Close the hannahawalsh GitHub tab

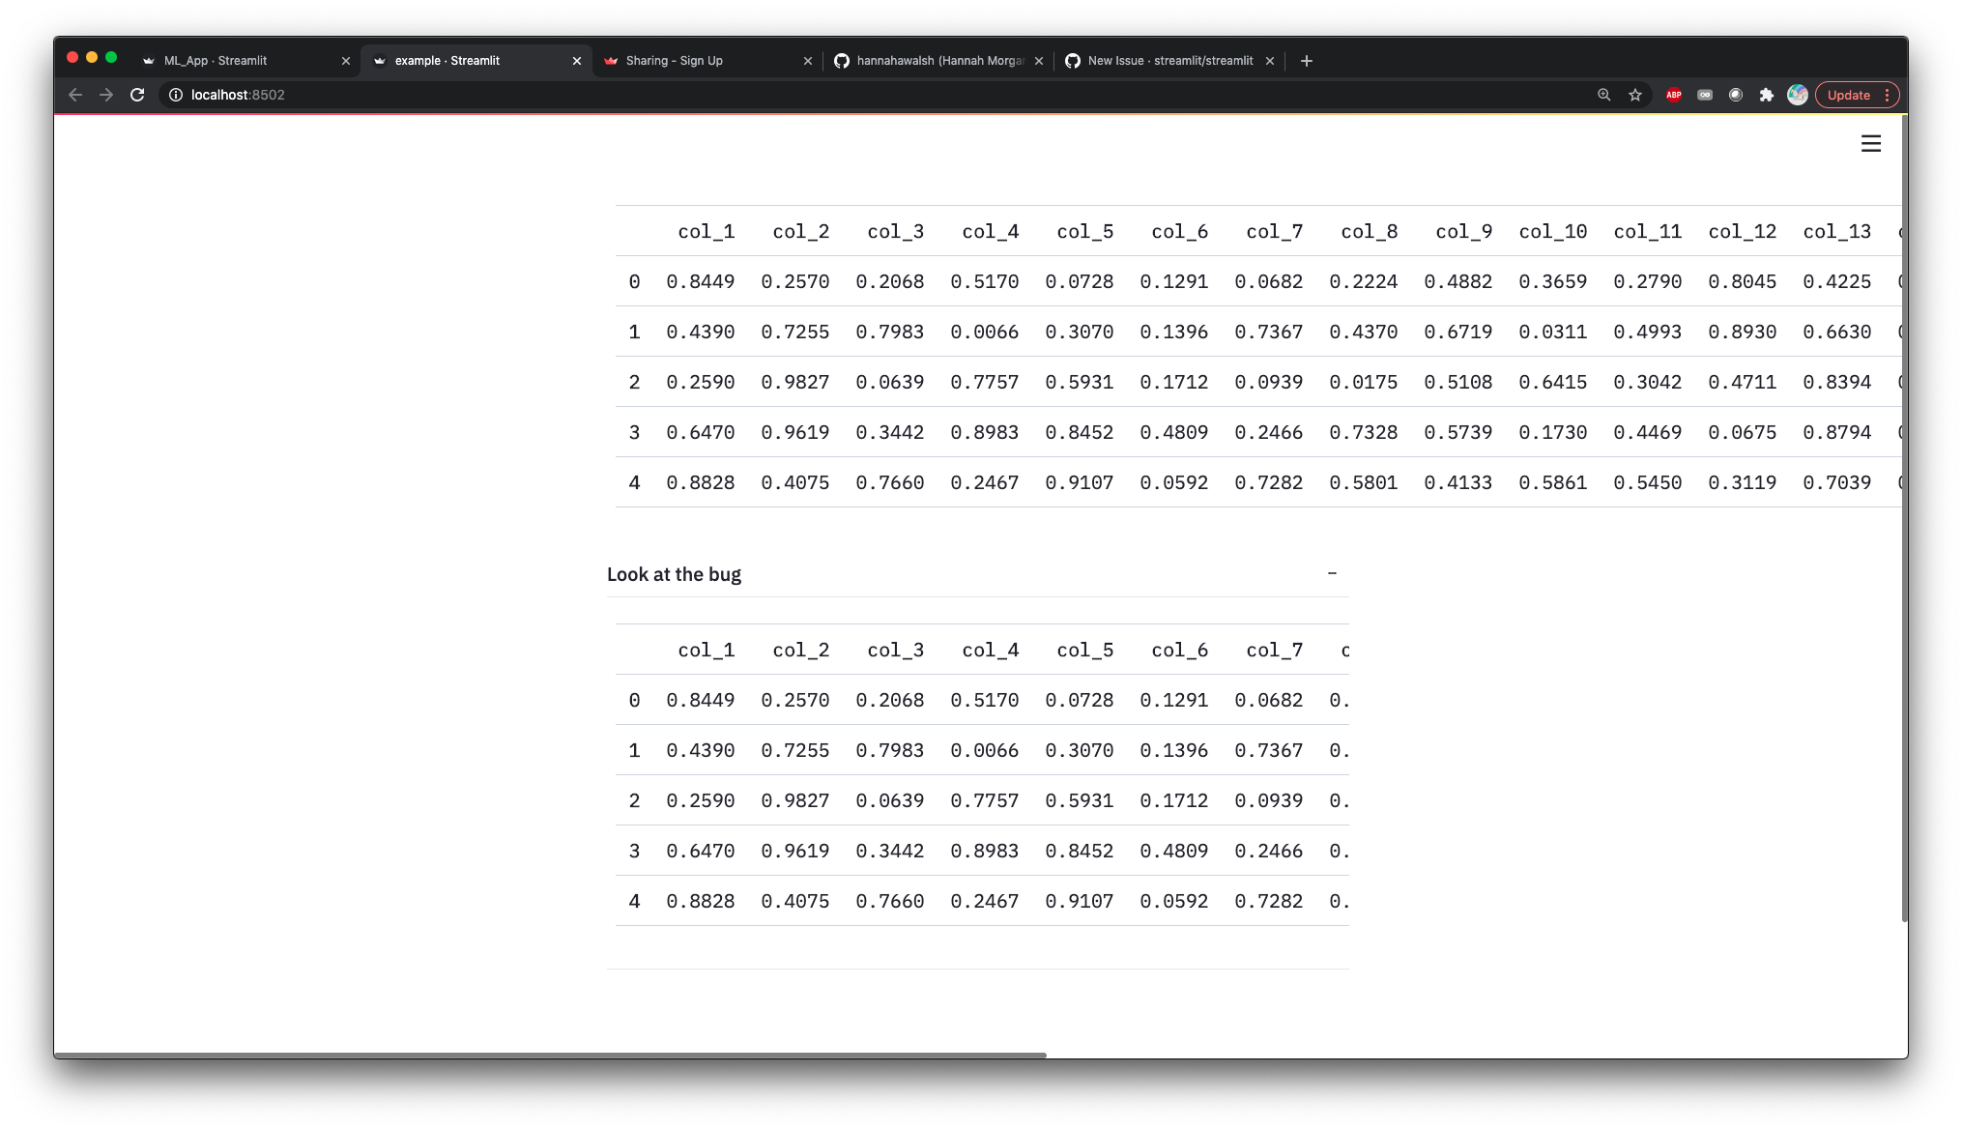1039,60
